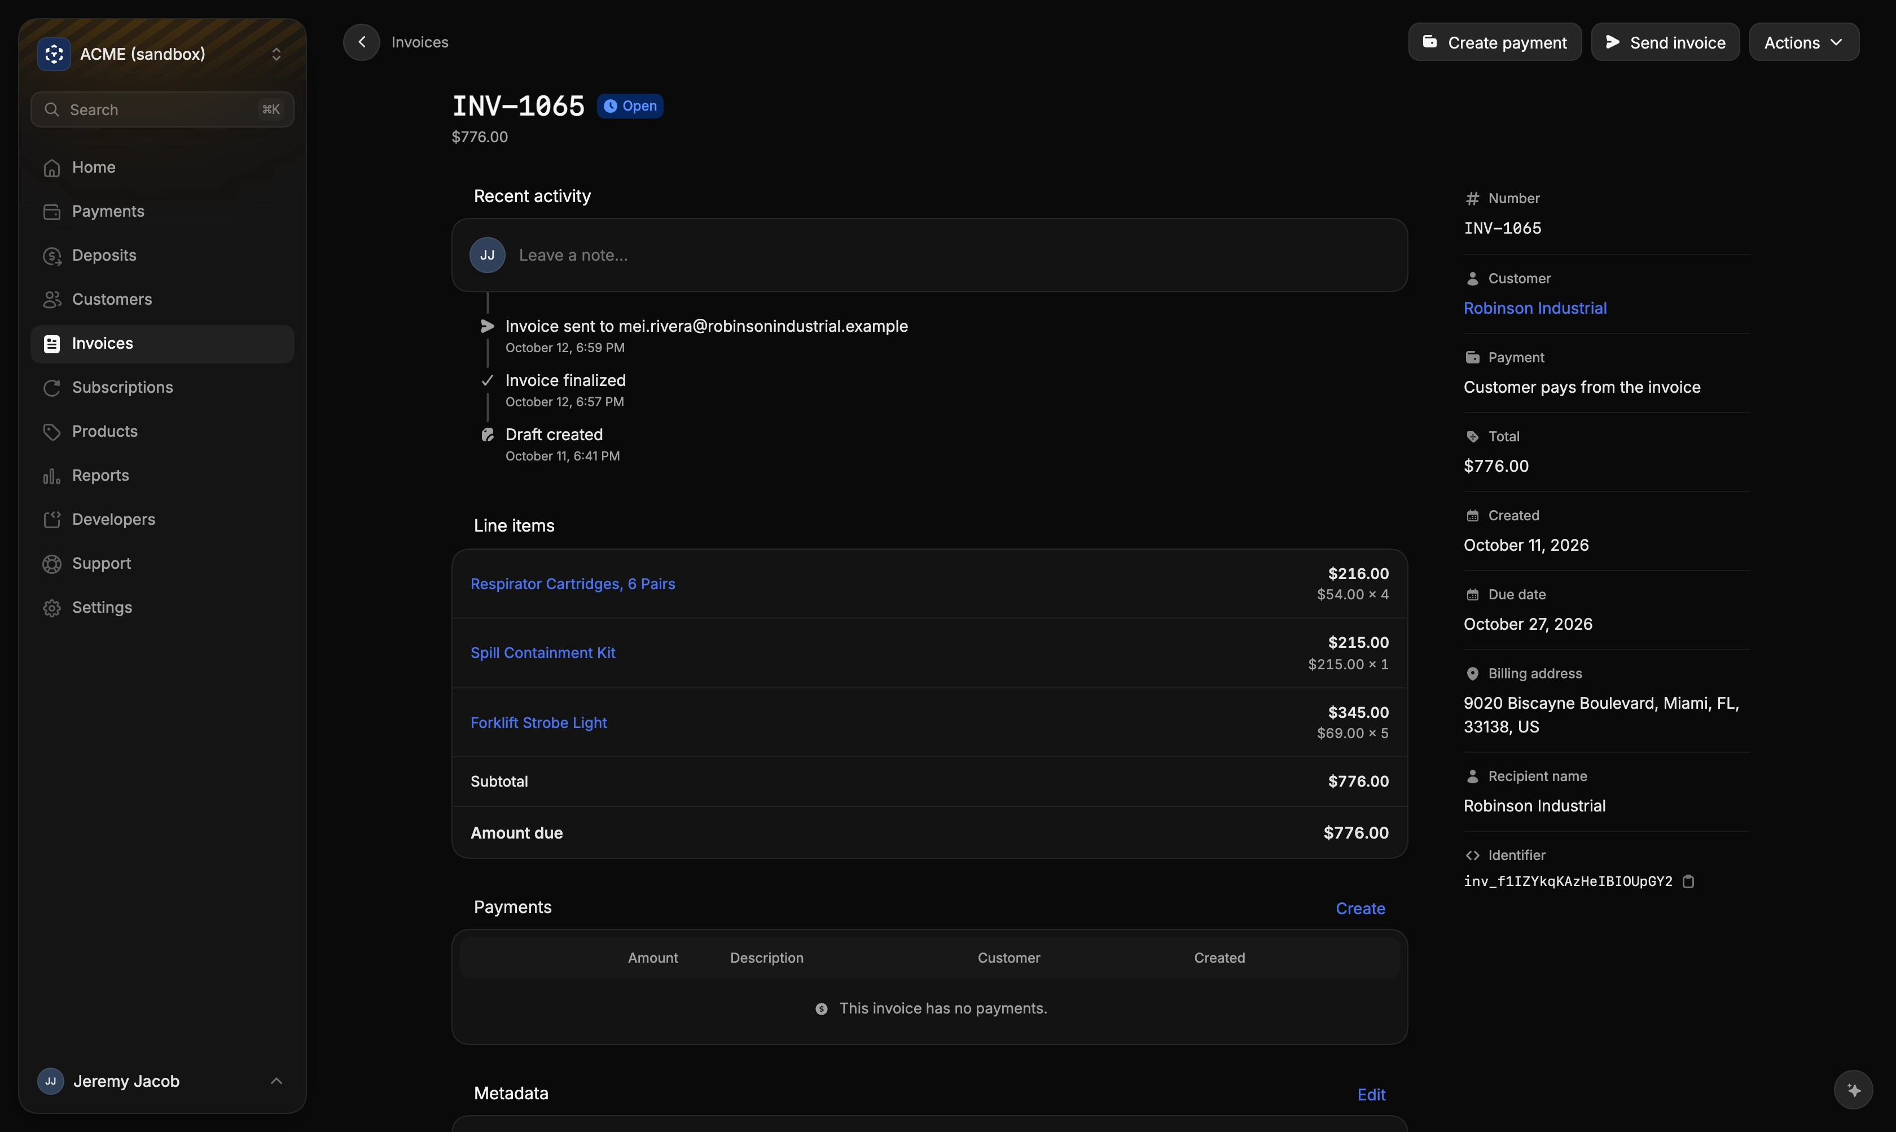This screenshot has height=1132, width=1896.
Task: Go to Invoices in the sidebar
Action: [x=163, y=344]
